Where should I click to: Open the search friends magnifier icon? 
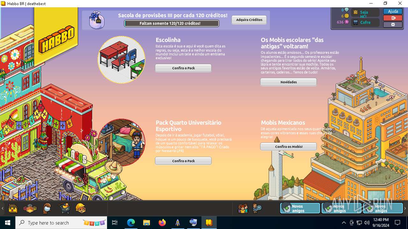[257, 208]
